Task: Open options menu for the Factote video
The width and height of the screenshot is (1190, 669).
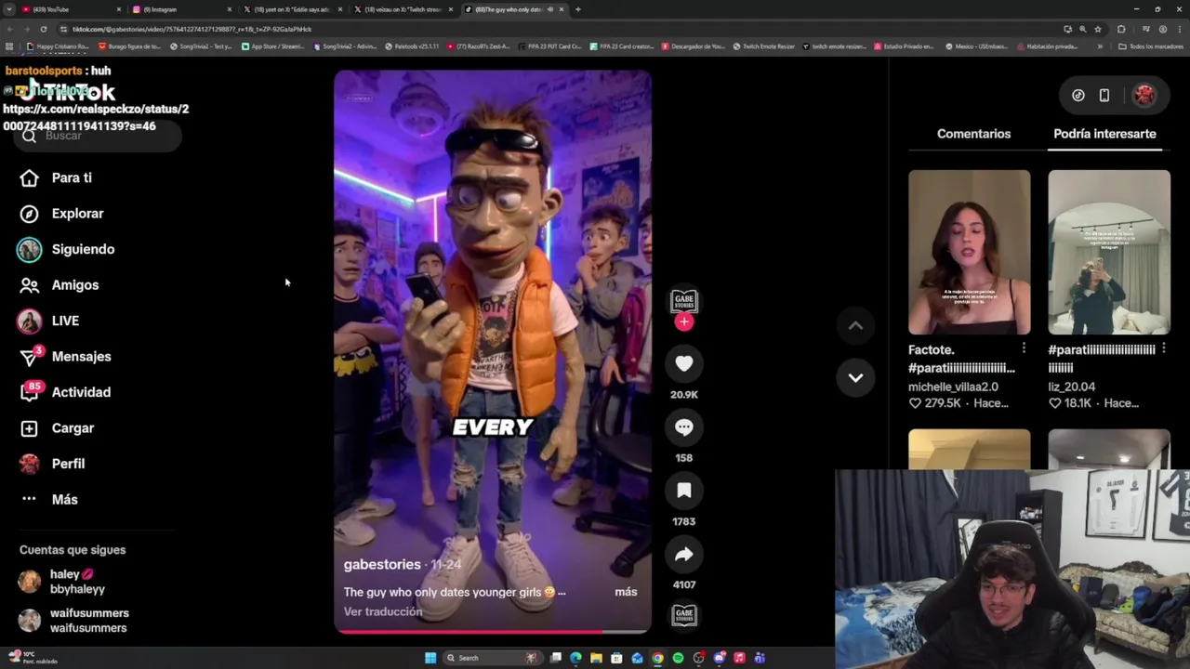Action: tap(1024, 348)
